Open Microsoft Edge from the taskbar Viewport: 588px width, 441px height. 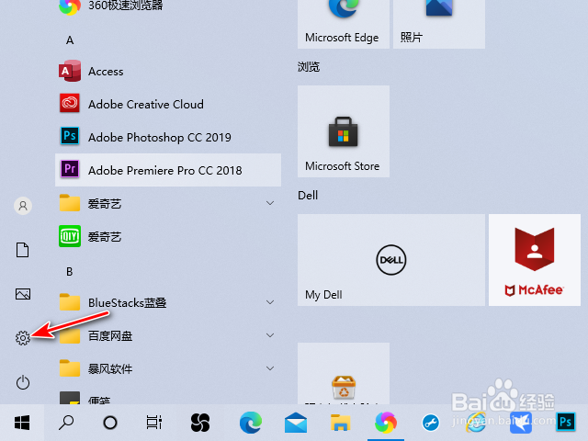pyautogui.click(x=251, y=423)
